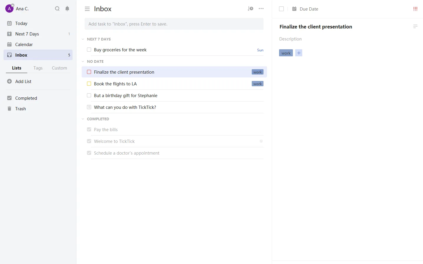Tick the checkbox in the task detail header
This screenshot has height=264, width=423.
tap(281, 9)
